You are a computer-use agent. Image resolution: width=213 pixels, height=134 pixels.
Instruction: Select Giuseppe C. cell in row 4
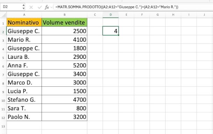click(24, 48)
